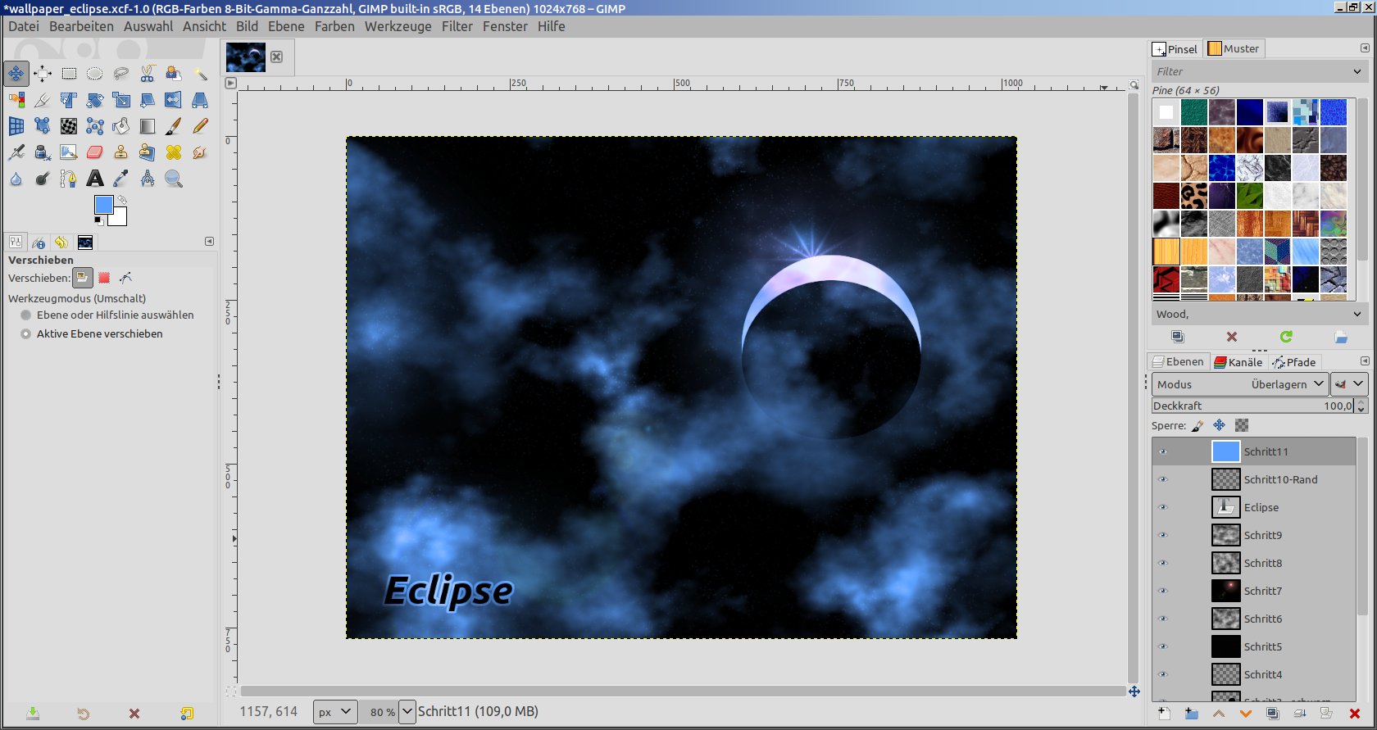Switch to the Muster tab
This screenshot has width=1377, height=730.
[1234, 49]
